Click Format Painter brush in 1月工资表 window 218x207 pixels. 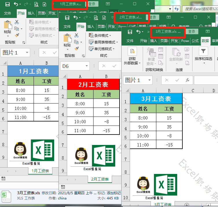click(17, 35)
